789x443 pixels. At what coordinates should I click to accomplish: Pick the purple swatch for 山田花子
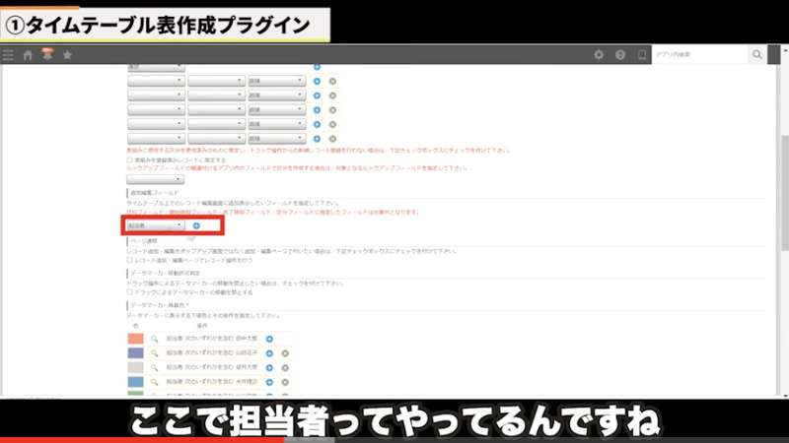click(x=136, y=352)
